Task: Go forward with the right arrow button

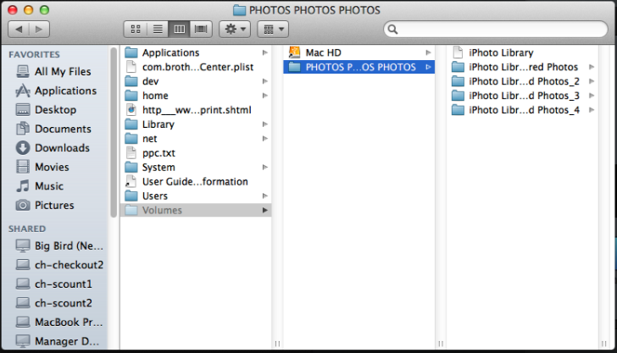Action: tap(39, 29)
